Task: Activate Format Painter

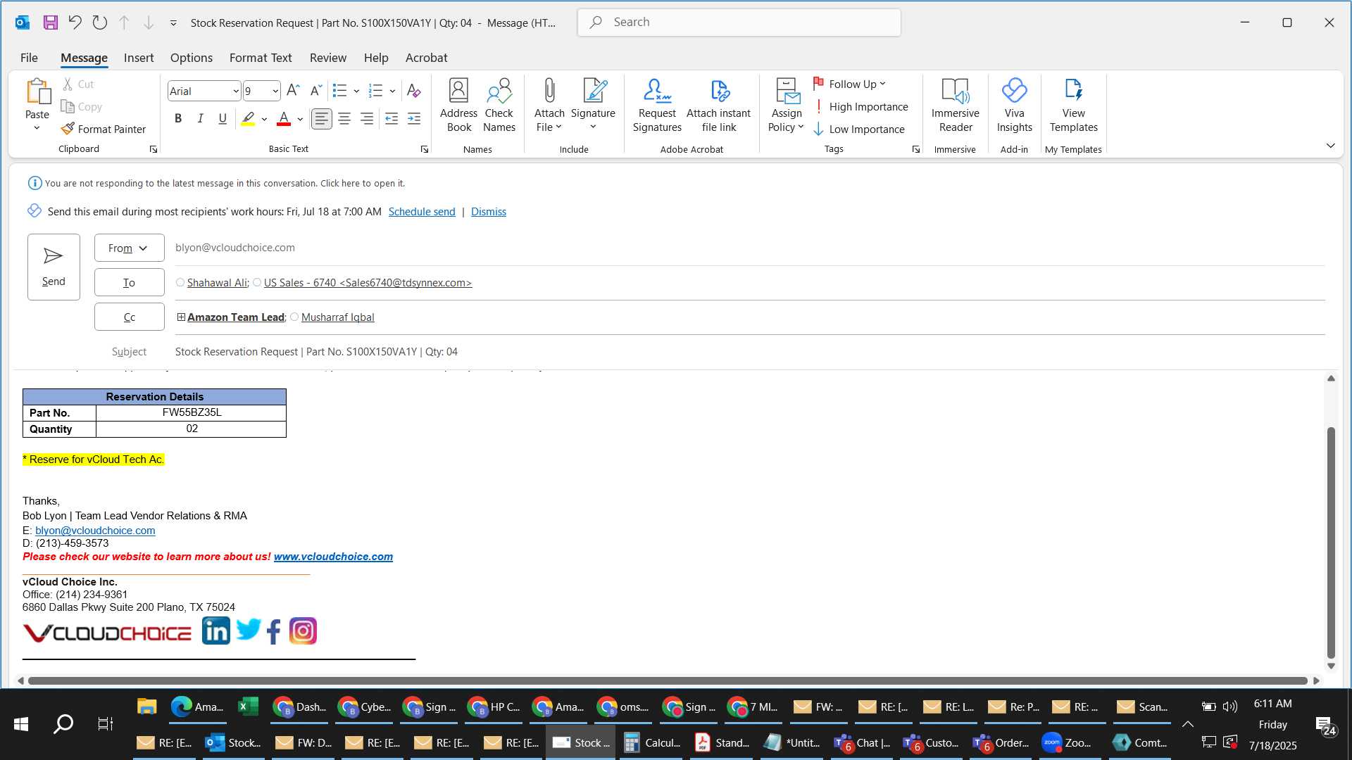Action: [x=103, y=129]
